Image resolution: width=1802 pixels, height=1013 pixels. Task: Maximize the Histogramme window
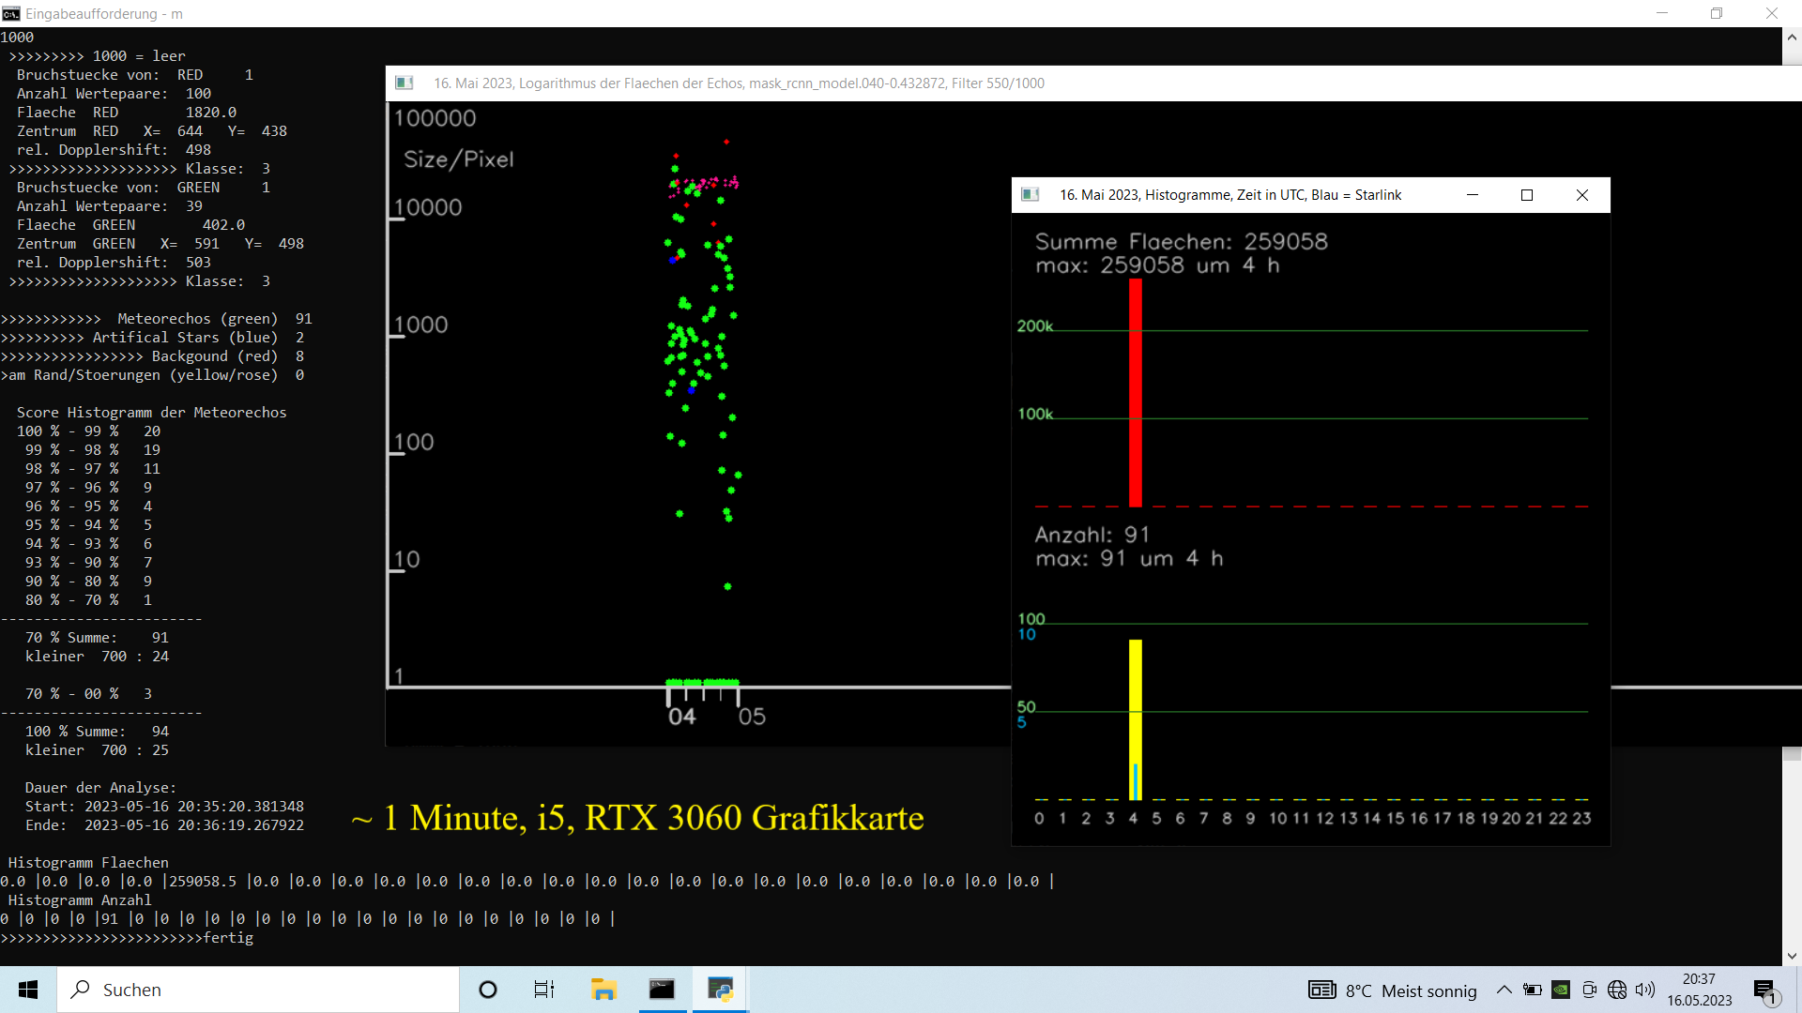click(1527, 194)
